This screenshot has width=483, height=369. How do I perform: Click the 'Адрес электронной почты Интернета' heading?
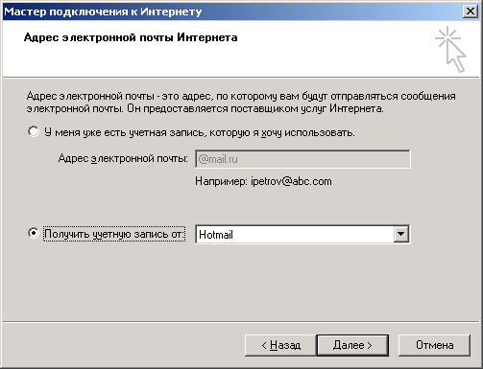pos(131,37)
